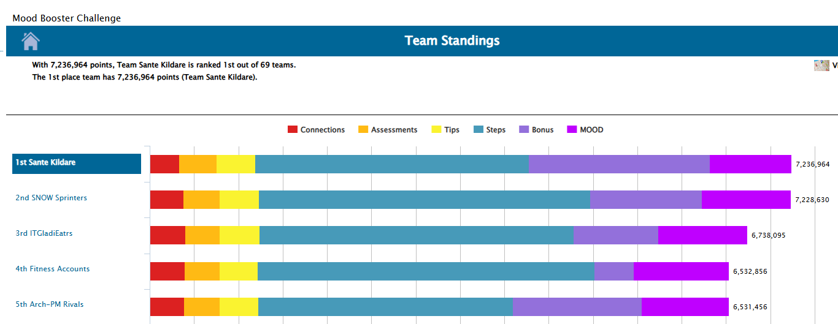Click the 4th Fitness Accounts team link
This screenshot has height=324, width=838.
point(53,269)
